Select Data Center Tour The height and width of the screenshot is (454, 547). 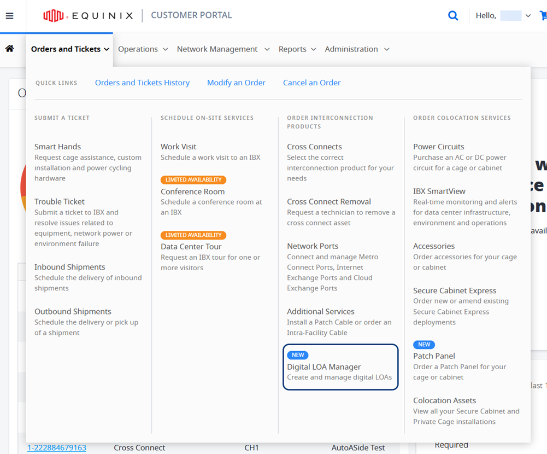tap(191, 247)
